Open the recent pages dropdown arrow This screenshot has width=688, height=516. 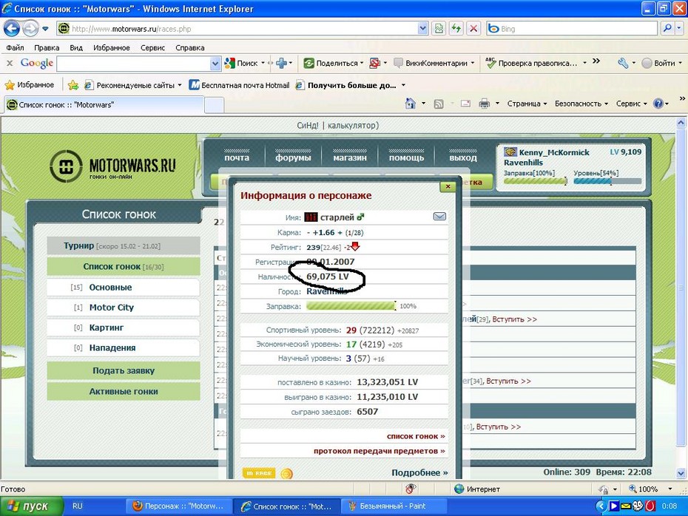coord(45,29)
